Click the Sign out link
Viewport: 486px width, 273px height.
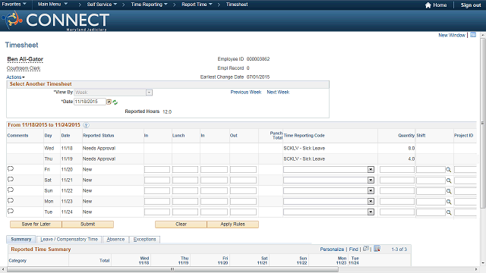tap(471, 5)
